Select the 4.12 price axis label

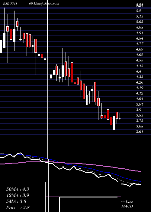click(140, 93)
